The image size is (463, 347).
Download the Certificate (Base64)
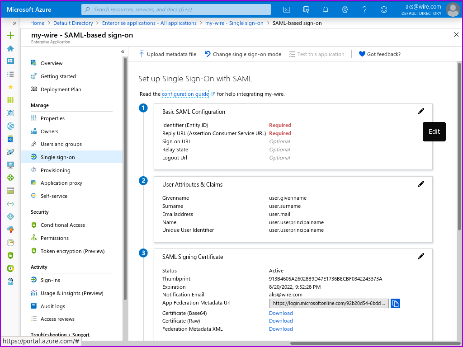click(281, 313)
